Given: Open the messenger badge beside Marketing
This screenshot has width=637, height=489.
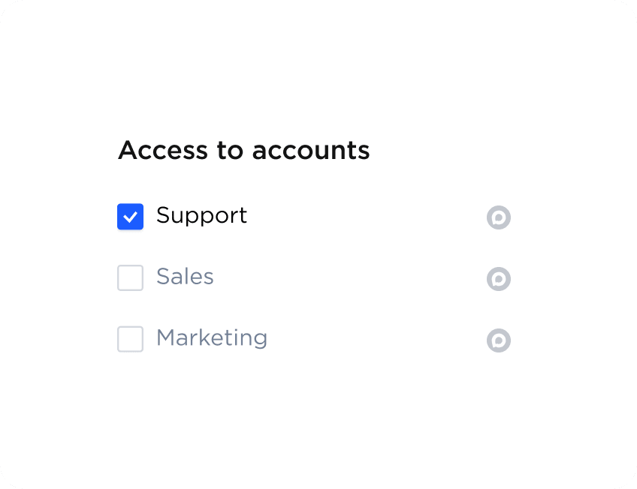Looking at the screenshot, I should pyautogui.click(x=498, y=340).
